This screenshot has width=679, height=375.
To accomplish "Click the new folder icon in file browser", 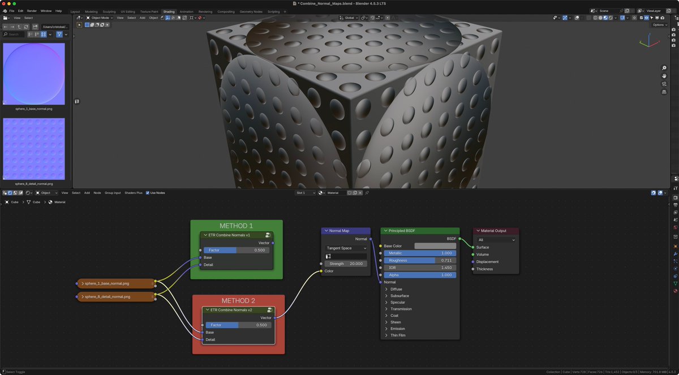I will pos(35,27).
